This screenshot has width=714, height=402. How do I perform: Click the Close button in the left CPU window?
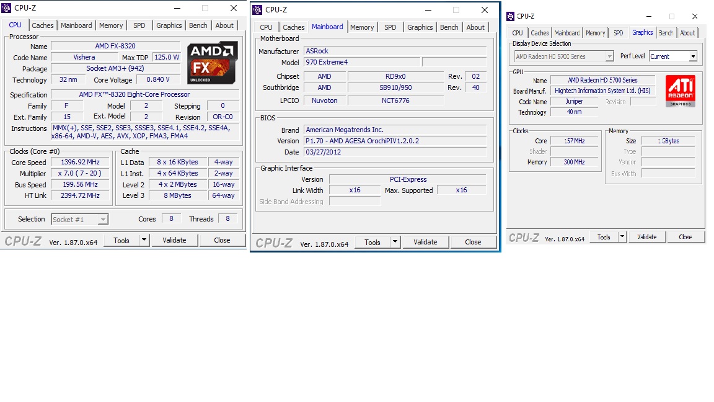[x=223, y=240]
